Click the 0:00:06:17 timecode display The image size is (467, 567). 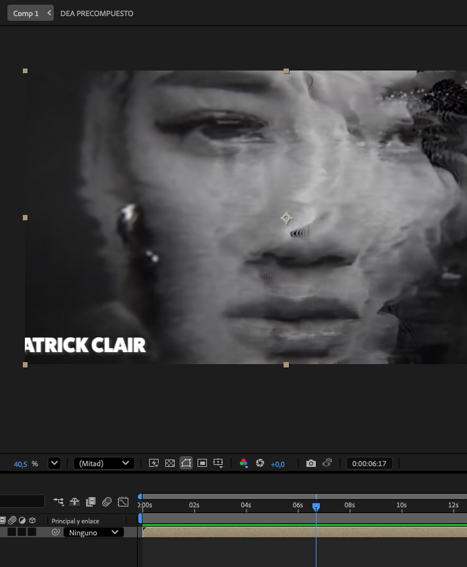370,464
